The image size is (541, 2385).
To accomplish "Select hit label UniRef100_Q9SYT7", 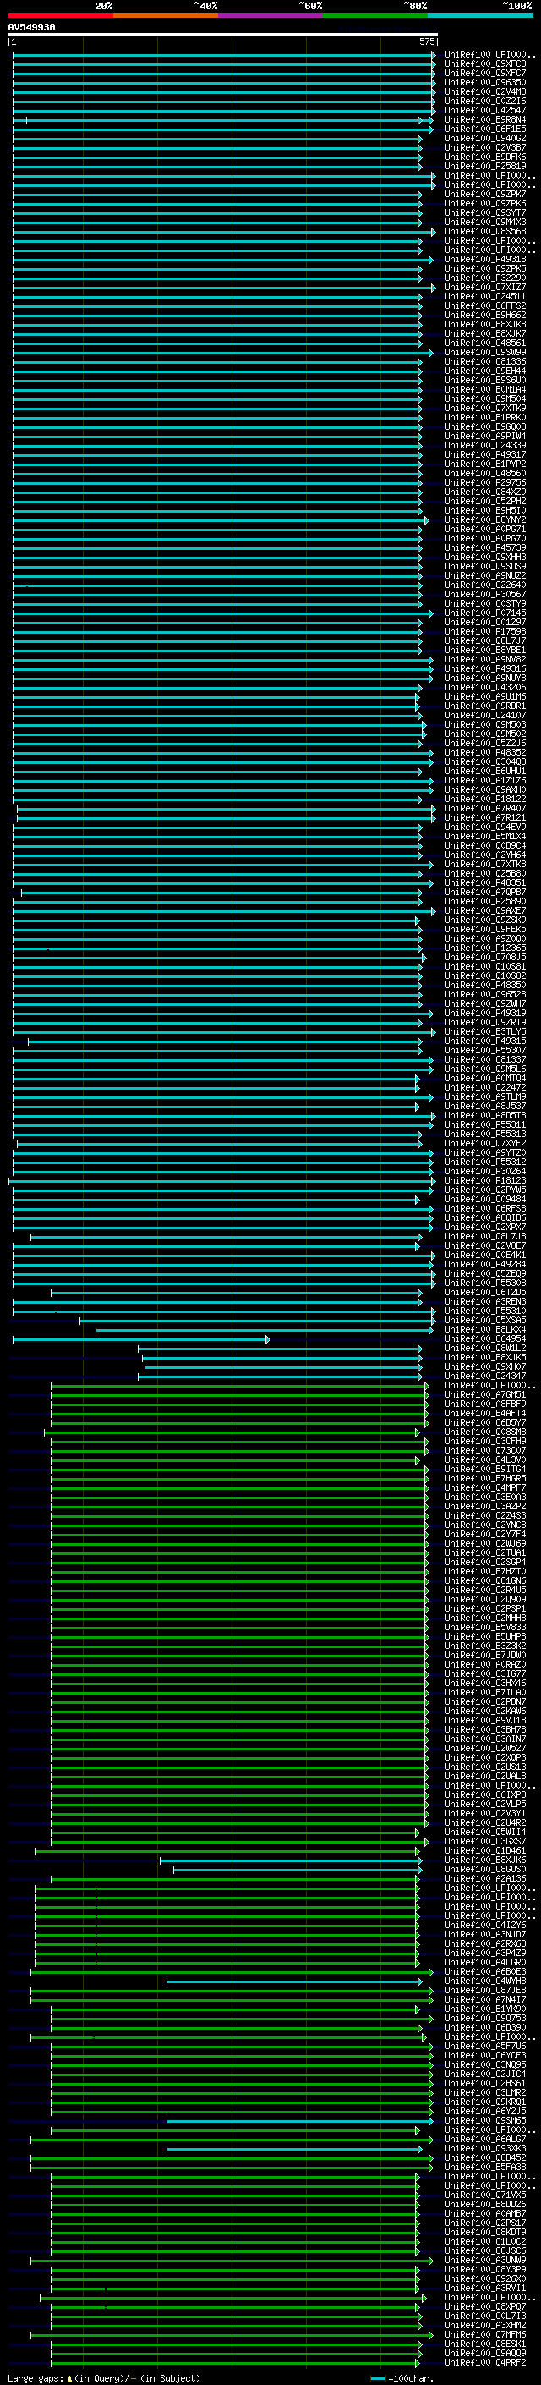I will point(485,213).
